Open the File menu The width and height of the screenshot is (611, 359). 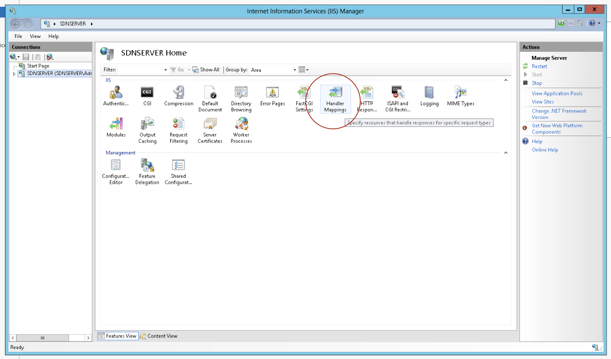[18, 36]
